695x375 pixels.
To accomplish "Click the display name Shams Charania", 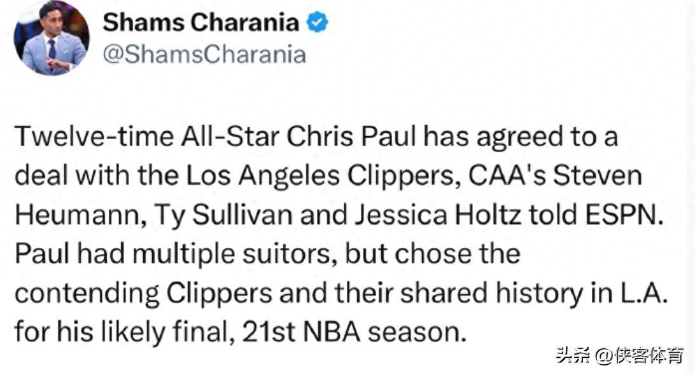I will pyautogui.click(x=201, y=22).
